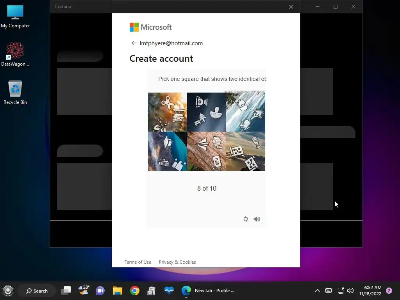Screen dimensions: 400x300
Task: Show hidden system tray icons
Action: (318, 291)
